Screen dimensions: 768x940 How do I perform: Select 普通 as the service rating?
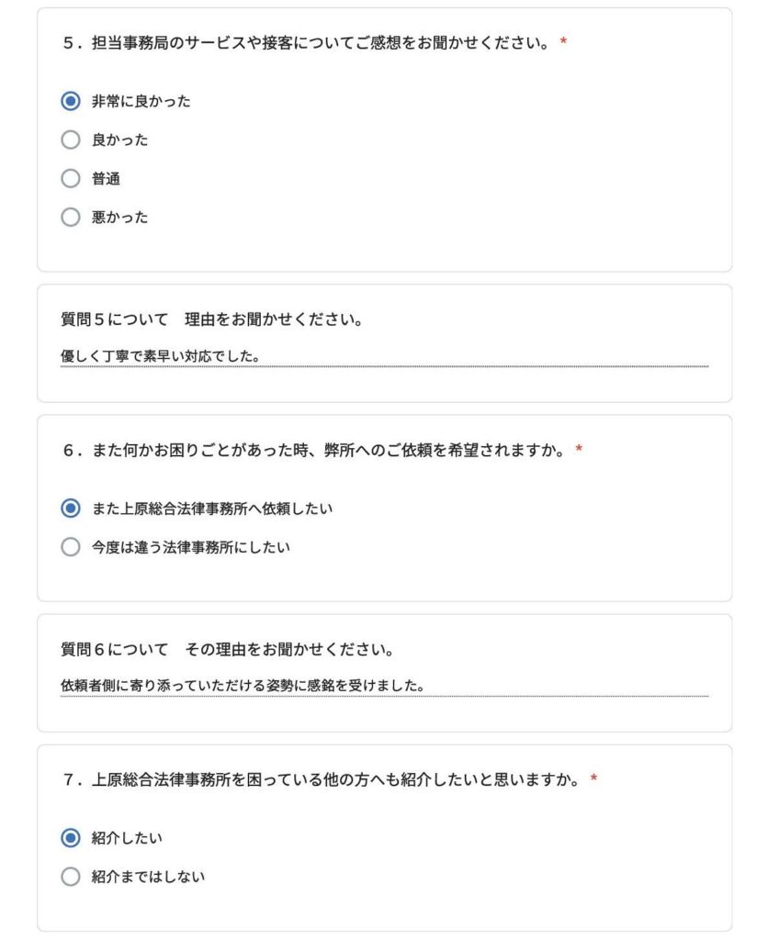point(70,178)
